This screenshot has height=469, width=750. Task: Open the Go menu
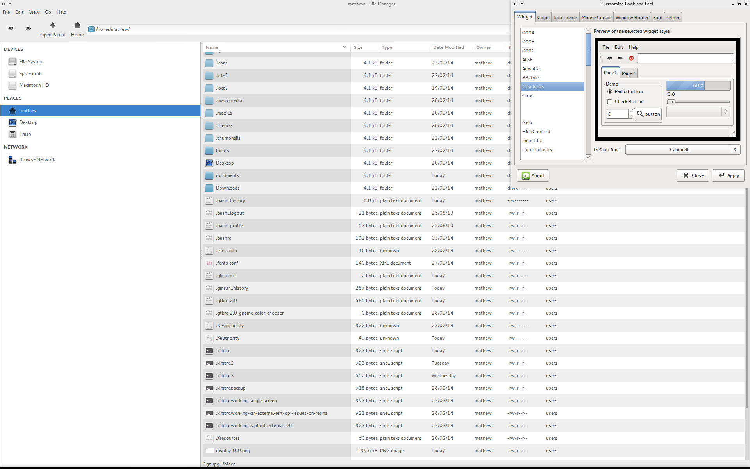[x=48, y=12]
